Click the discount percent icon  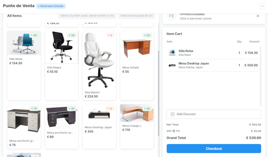point(172,114)
